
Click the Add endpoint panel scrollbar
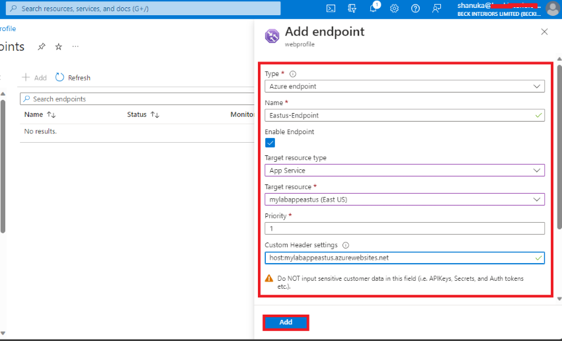[559, 147]
